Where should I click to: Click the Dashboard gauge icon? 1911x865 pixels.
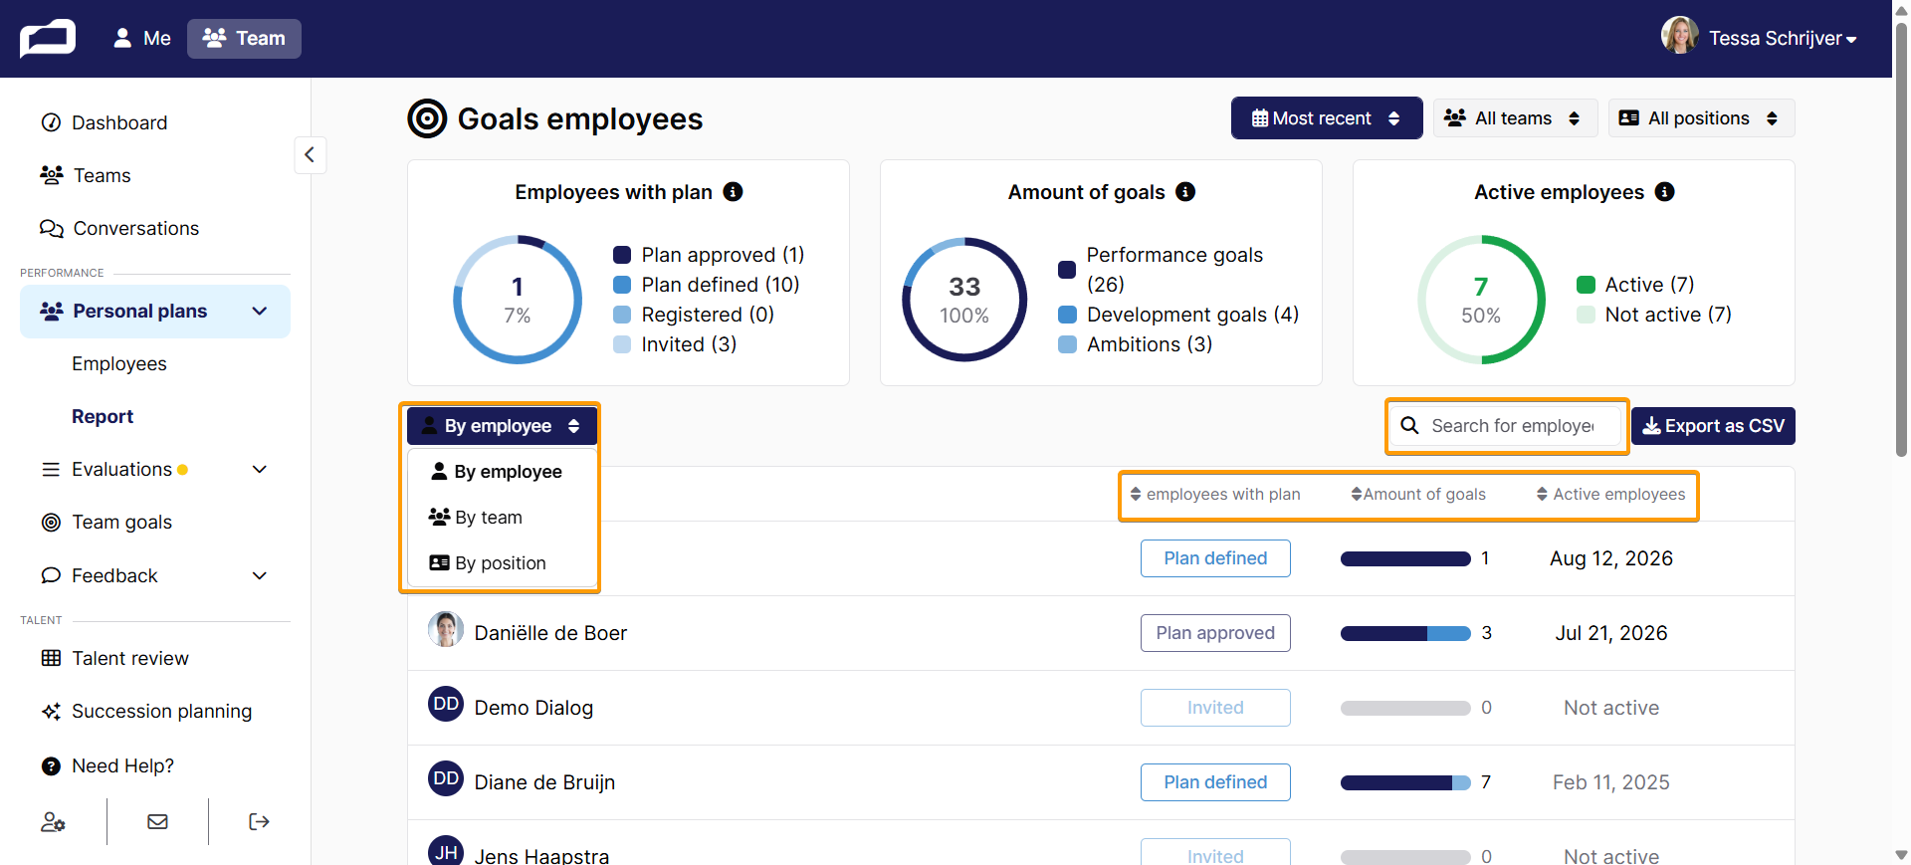click(x=51, y=122)
